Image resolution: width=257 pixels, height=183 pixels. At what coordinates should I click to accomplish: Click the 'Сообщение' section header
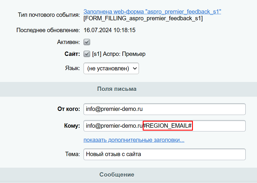[117, 175]
